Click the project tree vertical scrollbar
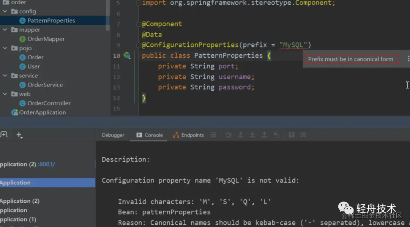 [x=107, y=15]
